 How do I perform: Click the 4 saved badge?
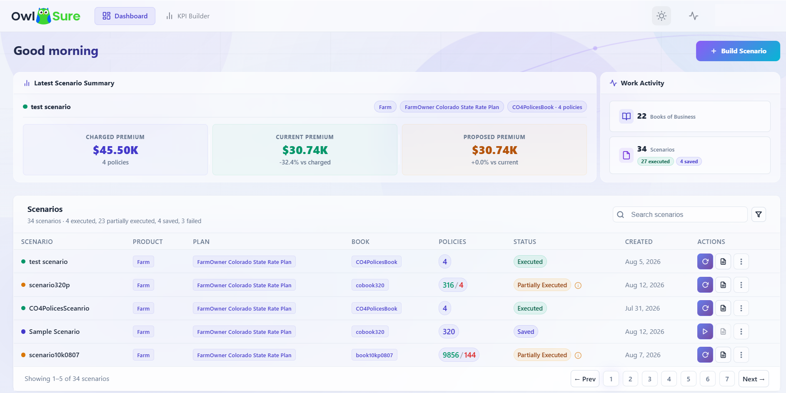(689, 162)
